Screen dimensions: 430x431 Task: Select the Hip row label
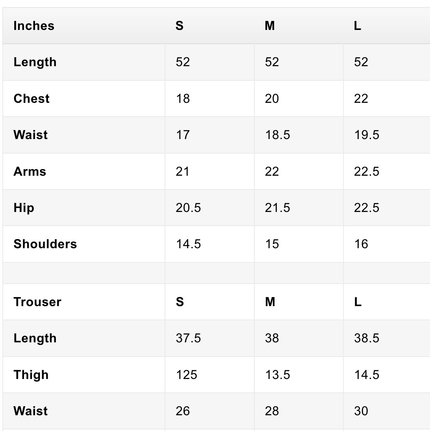[24, 208]
